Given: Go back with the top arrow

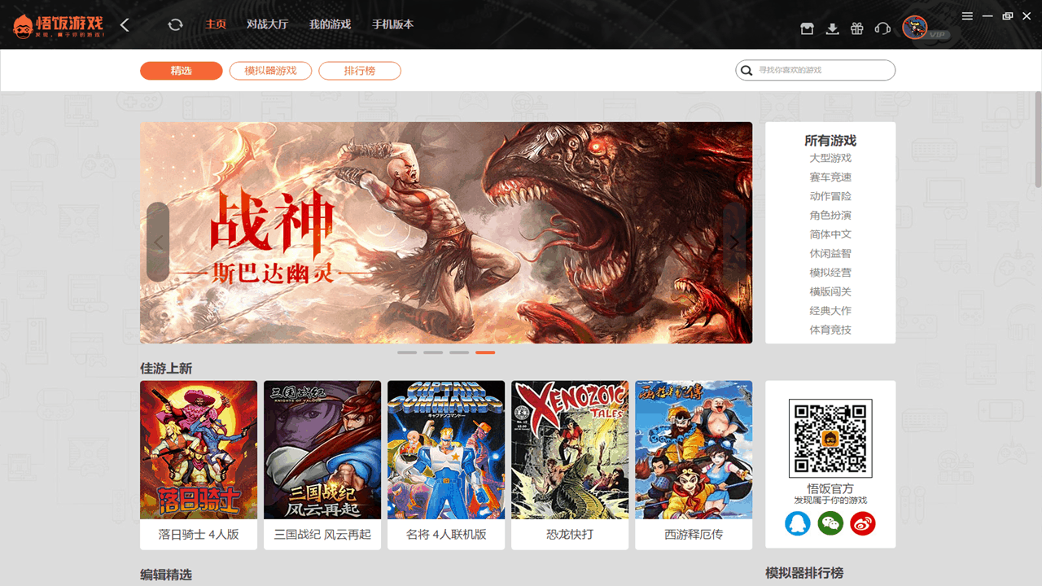Looking at the screenshot, I should tap(125, 25).
